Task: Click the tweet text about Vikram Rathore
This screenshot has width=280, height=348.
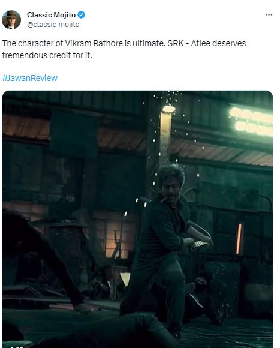Action: (x=124, y=49)
